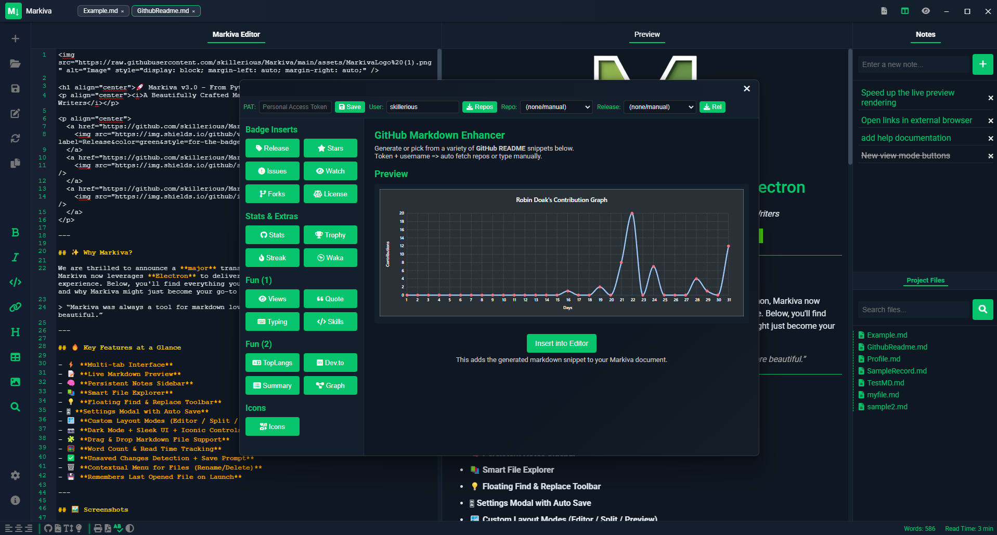Insert code block with the code brackets icon
Image resolution: width=997 pixels, height=535 pixels.
coord(16,282)
